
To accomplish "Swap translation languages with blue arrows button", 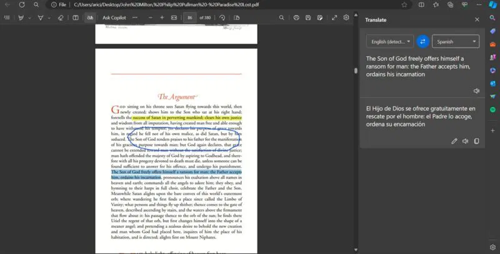I will [423, 41].
